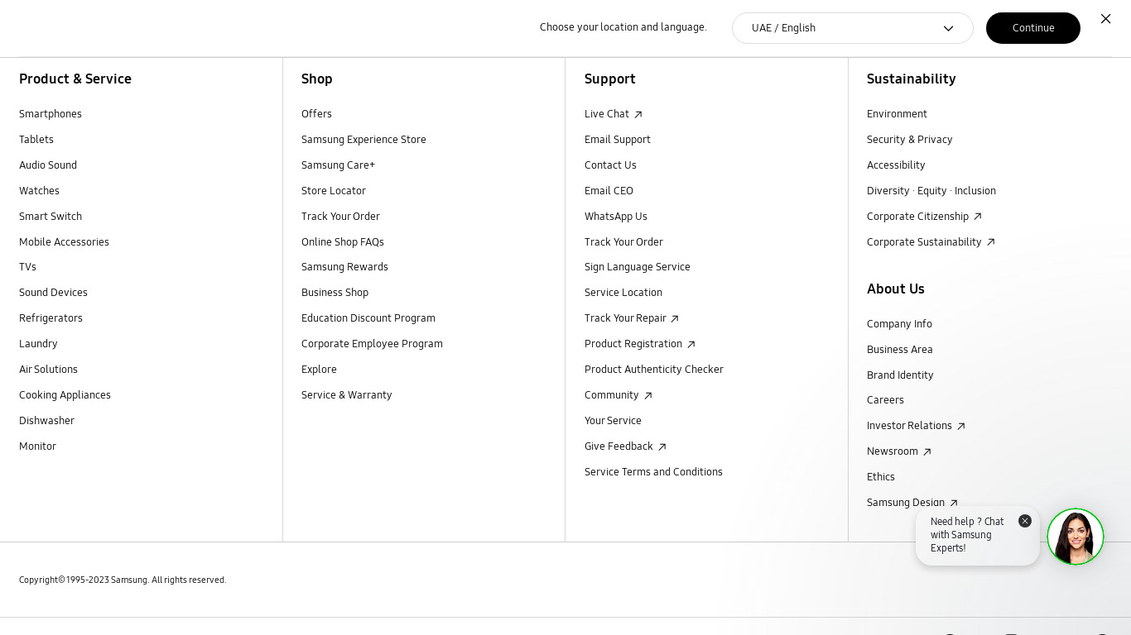
Task: Open Audio Sound page
Action: (48, 165)
